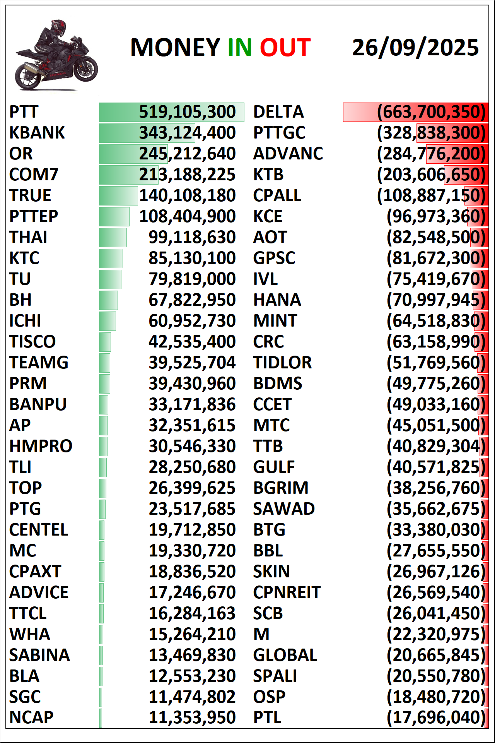This screenshot has height=743, width=495.
Task: Select the TRUE stock row label
Action: pos(30,195)
